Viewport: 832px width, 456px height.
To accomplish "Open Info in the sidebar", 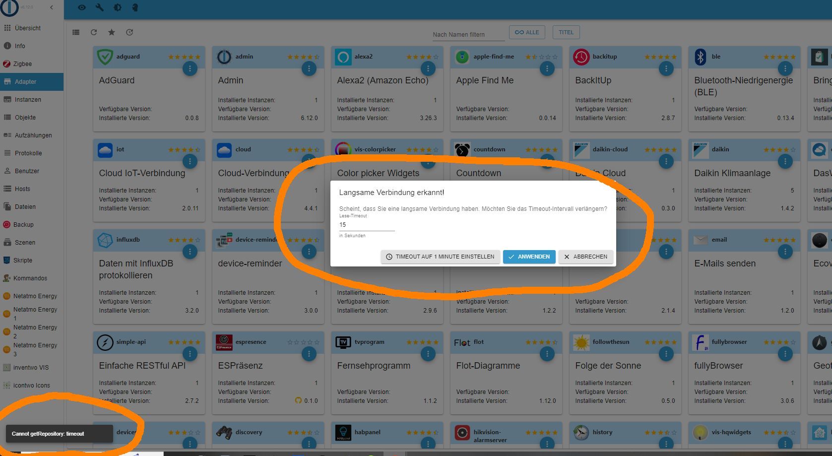I will pyautogui.click(x=32, y=46).
